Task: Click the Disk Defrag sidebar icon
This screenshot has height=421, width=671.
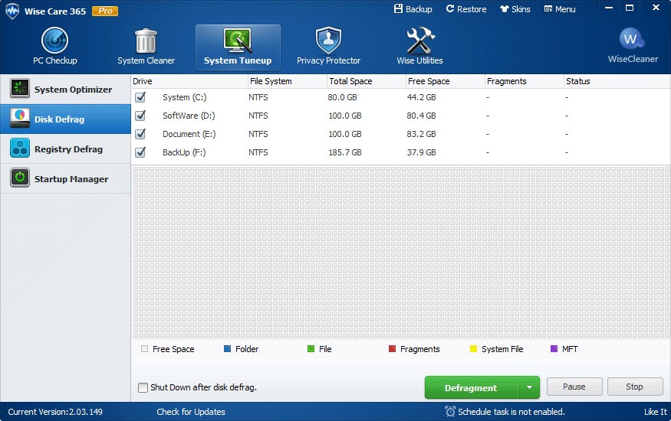Action: (20, 119)
